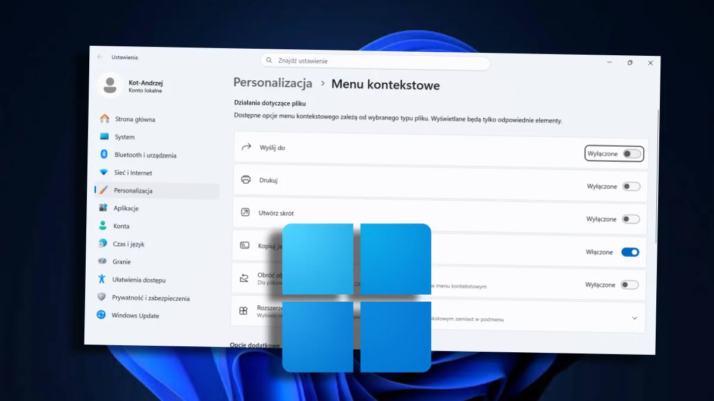
Task: Click the Personalizacja brush icon
Action: pos(104,190)
